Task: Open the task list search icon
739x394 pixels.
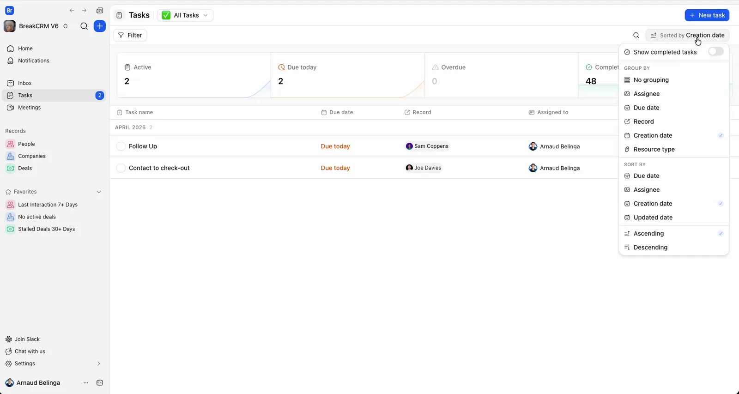Action: (636, 36)
